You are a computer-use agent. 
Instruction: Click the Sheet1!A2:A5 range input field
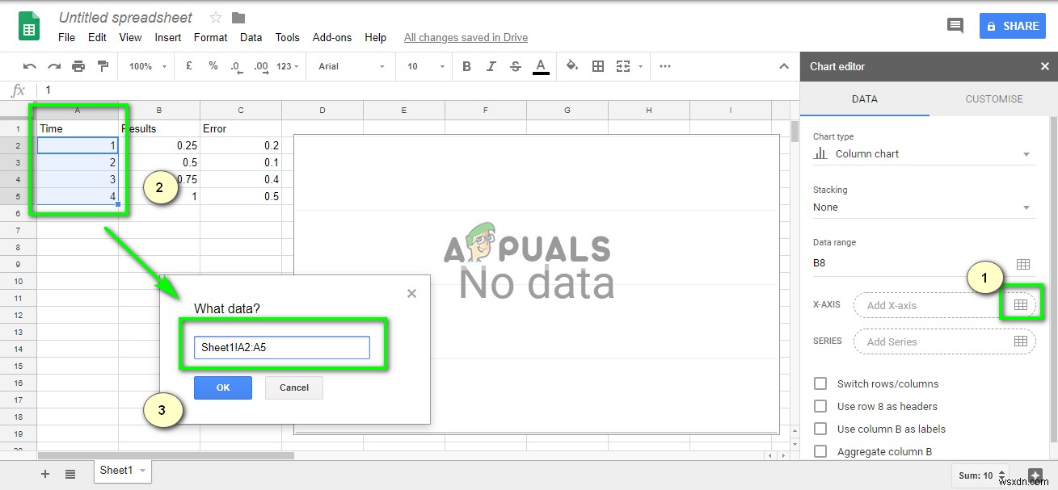click(x=282, y=348)
